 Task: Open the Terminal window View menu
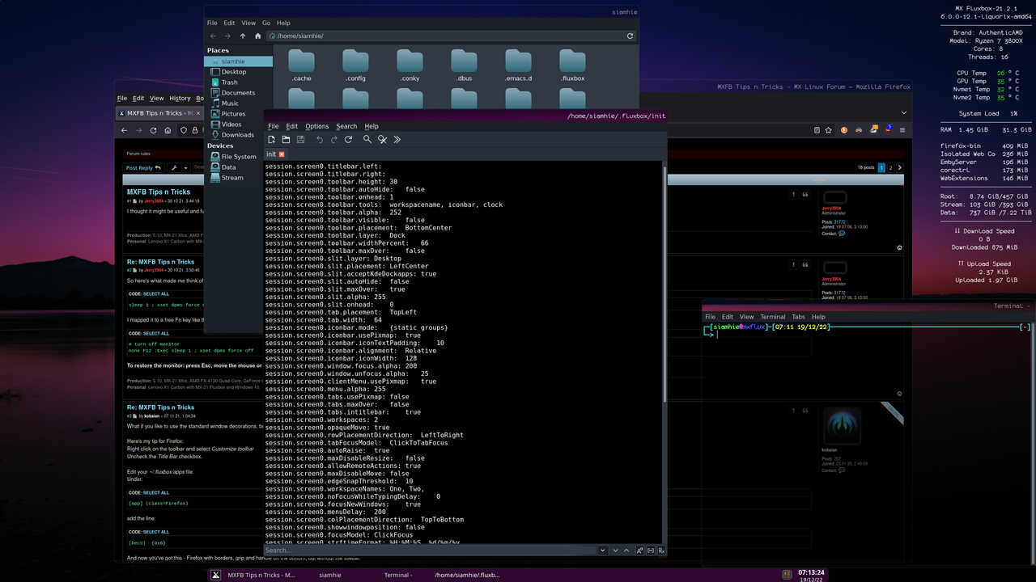746,317
